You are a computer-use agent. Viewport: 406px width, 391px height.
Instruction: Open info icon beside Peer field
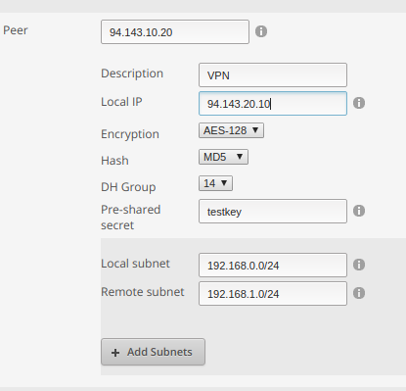point(261,31)
